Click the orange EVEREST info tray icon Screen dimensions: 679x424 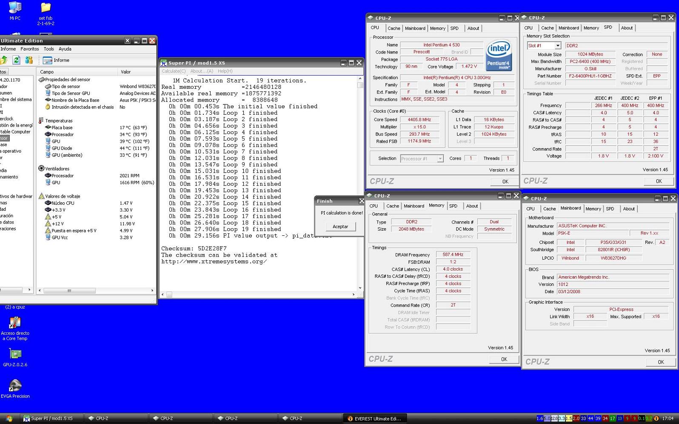pos(656,418)
